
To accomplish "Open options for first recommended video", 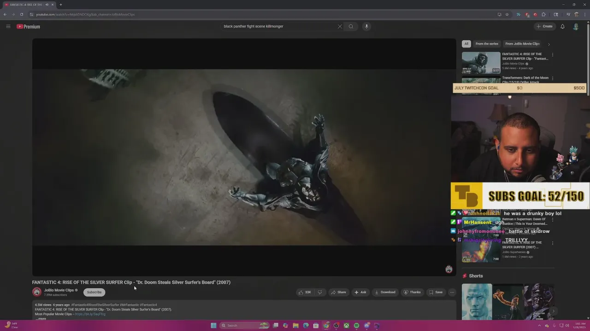I will pos(553,55).
